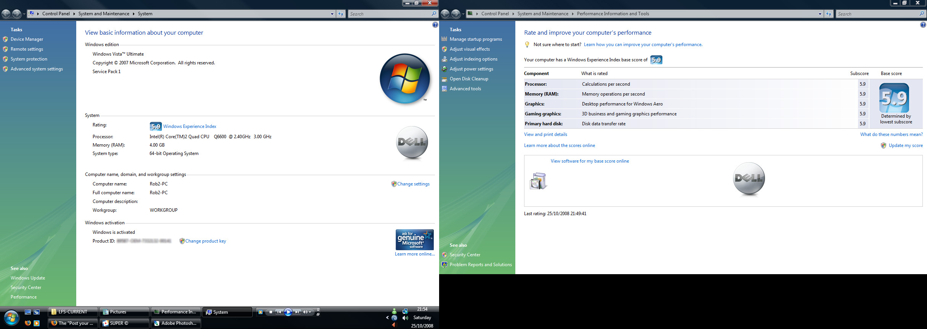
Task: Open Advanced system settings
Action: click(x=37, y=69)
